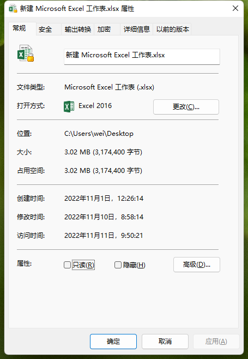The height and width of the screenshot is (359, 248).
Task: Go to the 详细信息 tab
Action: 137,29
